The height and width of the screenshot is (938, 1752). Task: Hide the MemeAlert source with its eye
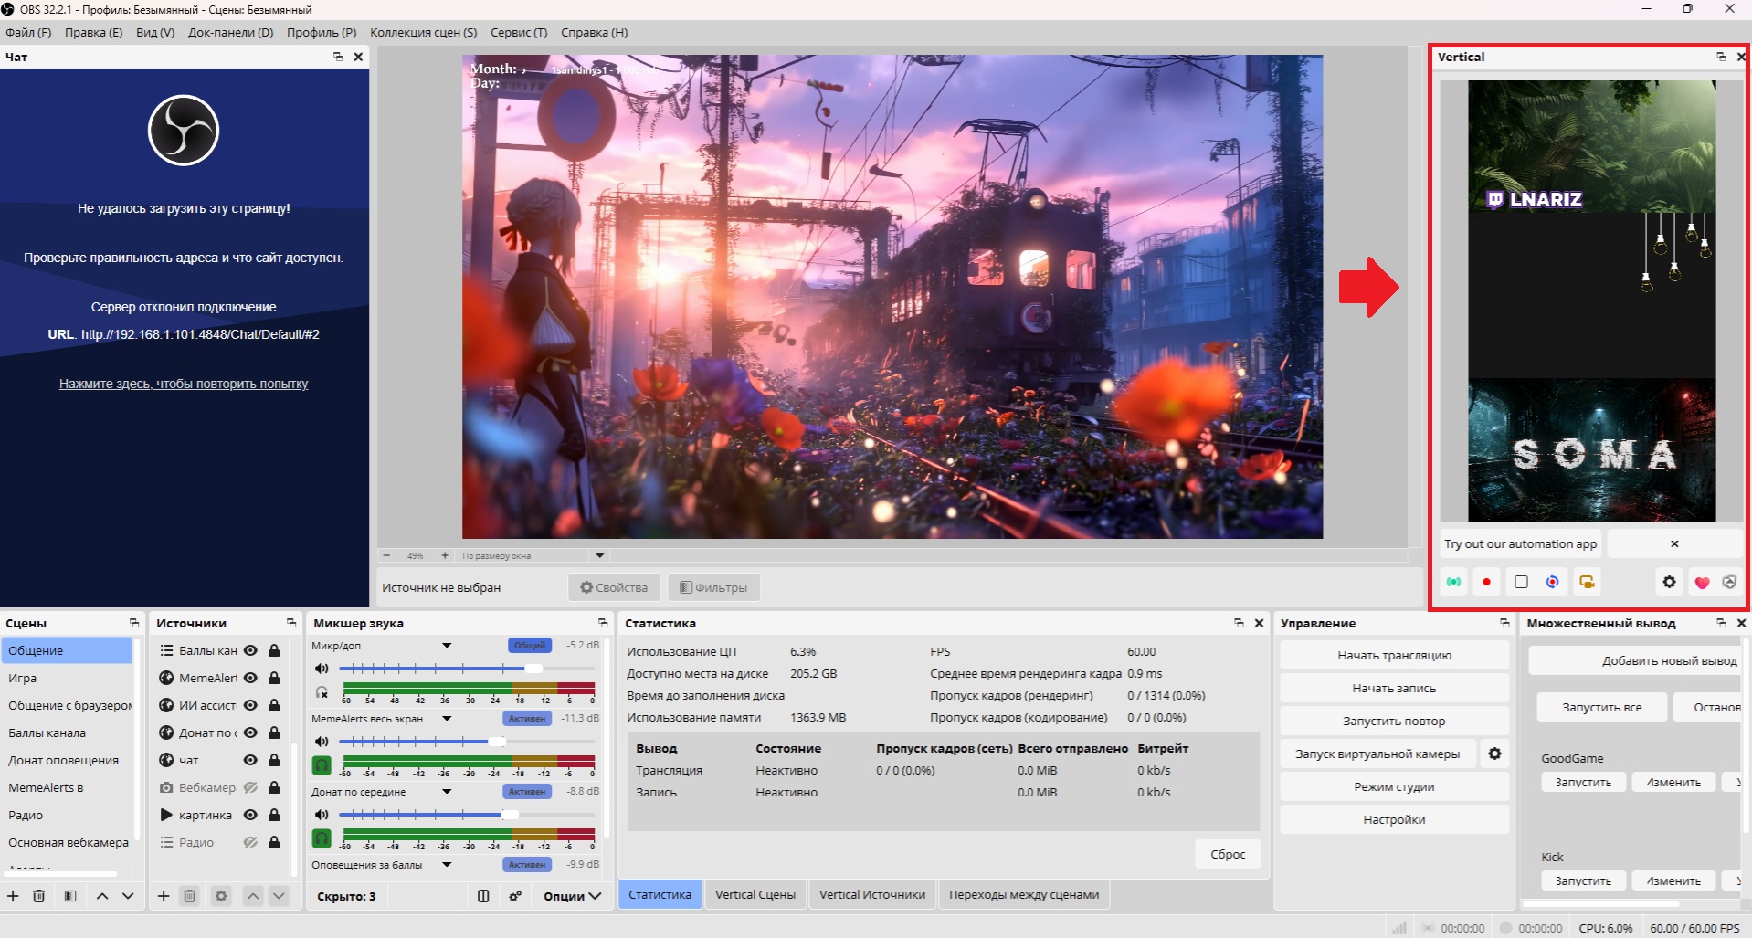click(x=250, y=678)
